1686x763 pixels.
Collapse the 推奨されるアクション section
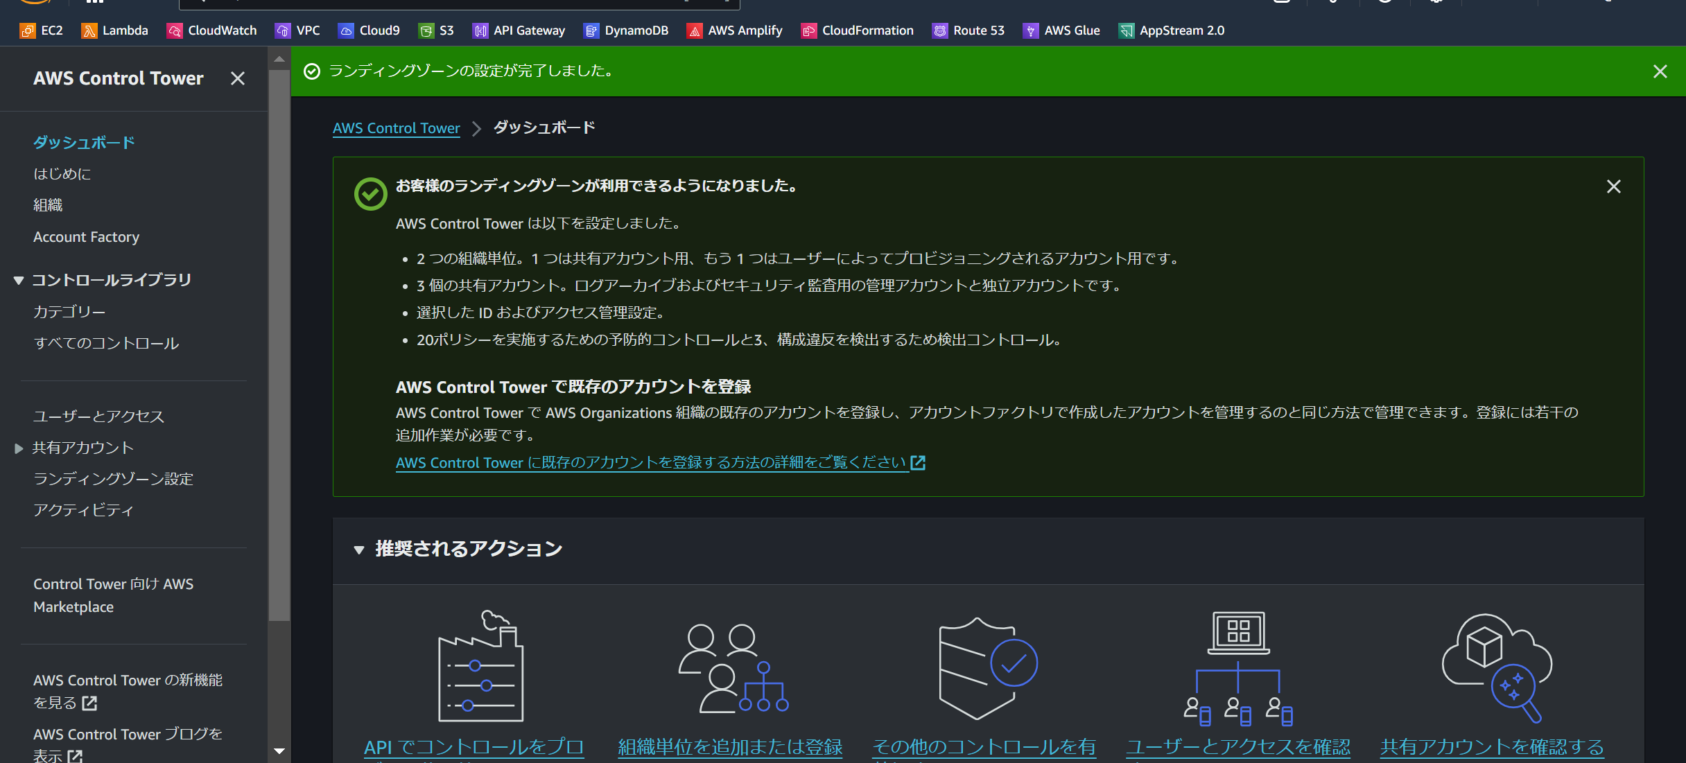359,549
